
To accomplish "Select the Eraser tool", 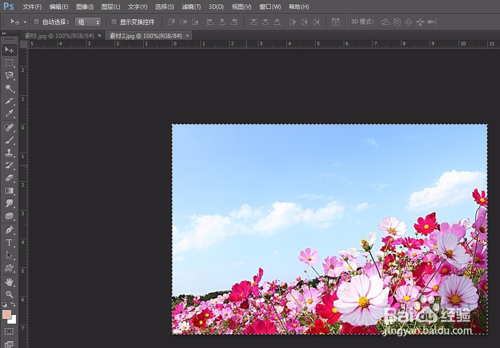I will (x=9, y=178).
